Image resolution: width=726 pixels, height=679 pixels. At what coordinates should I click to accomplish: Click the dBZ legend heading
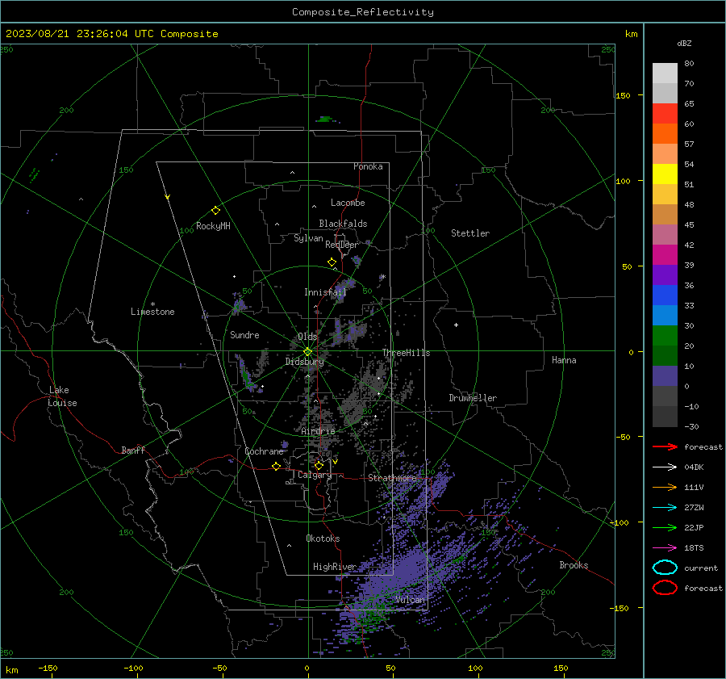click(684, 43)
